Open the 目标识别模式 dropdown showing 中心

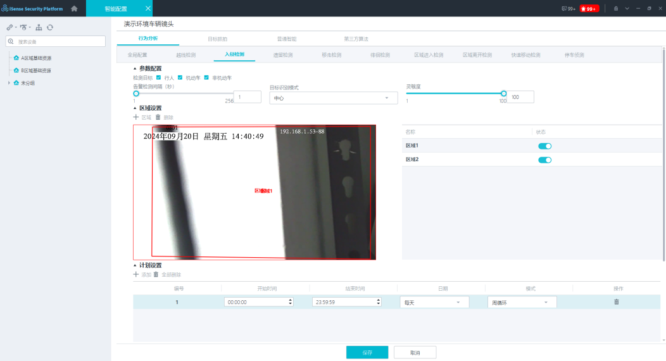pyautogui.click(x=333, y=98)
